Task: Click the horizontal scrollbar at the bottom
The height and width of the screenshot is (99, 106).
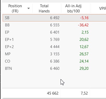Action: point(54,98)
